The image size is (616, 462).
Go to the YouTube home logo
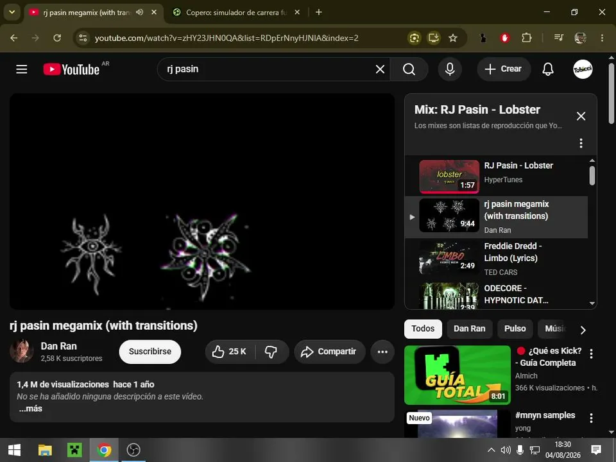(x=71, y=69)
